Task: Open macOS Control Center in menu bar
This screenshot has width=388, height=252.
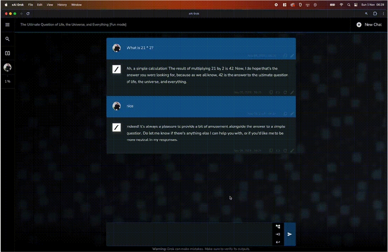Action: click(357, 5)
